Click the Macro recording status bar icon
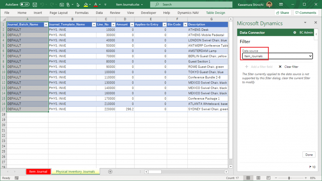The height and width of the screenshot is (181, 322). 17,178
